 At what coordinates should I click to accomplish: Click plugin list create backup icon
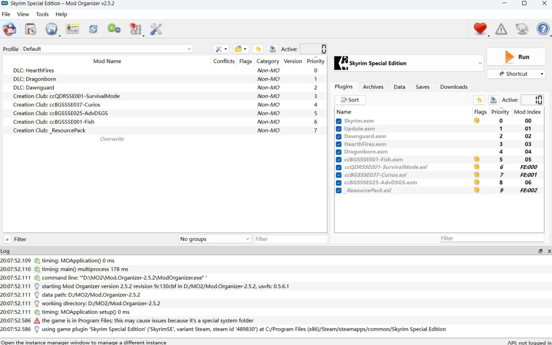pos(493,100)
